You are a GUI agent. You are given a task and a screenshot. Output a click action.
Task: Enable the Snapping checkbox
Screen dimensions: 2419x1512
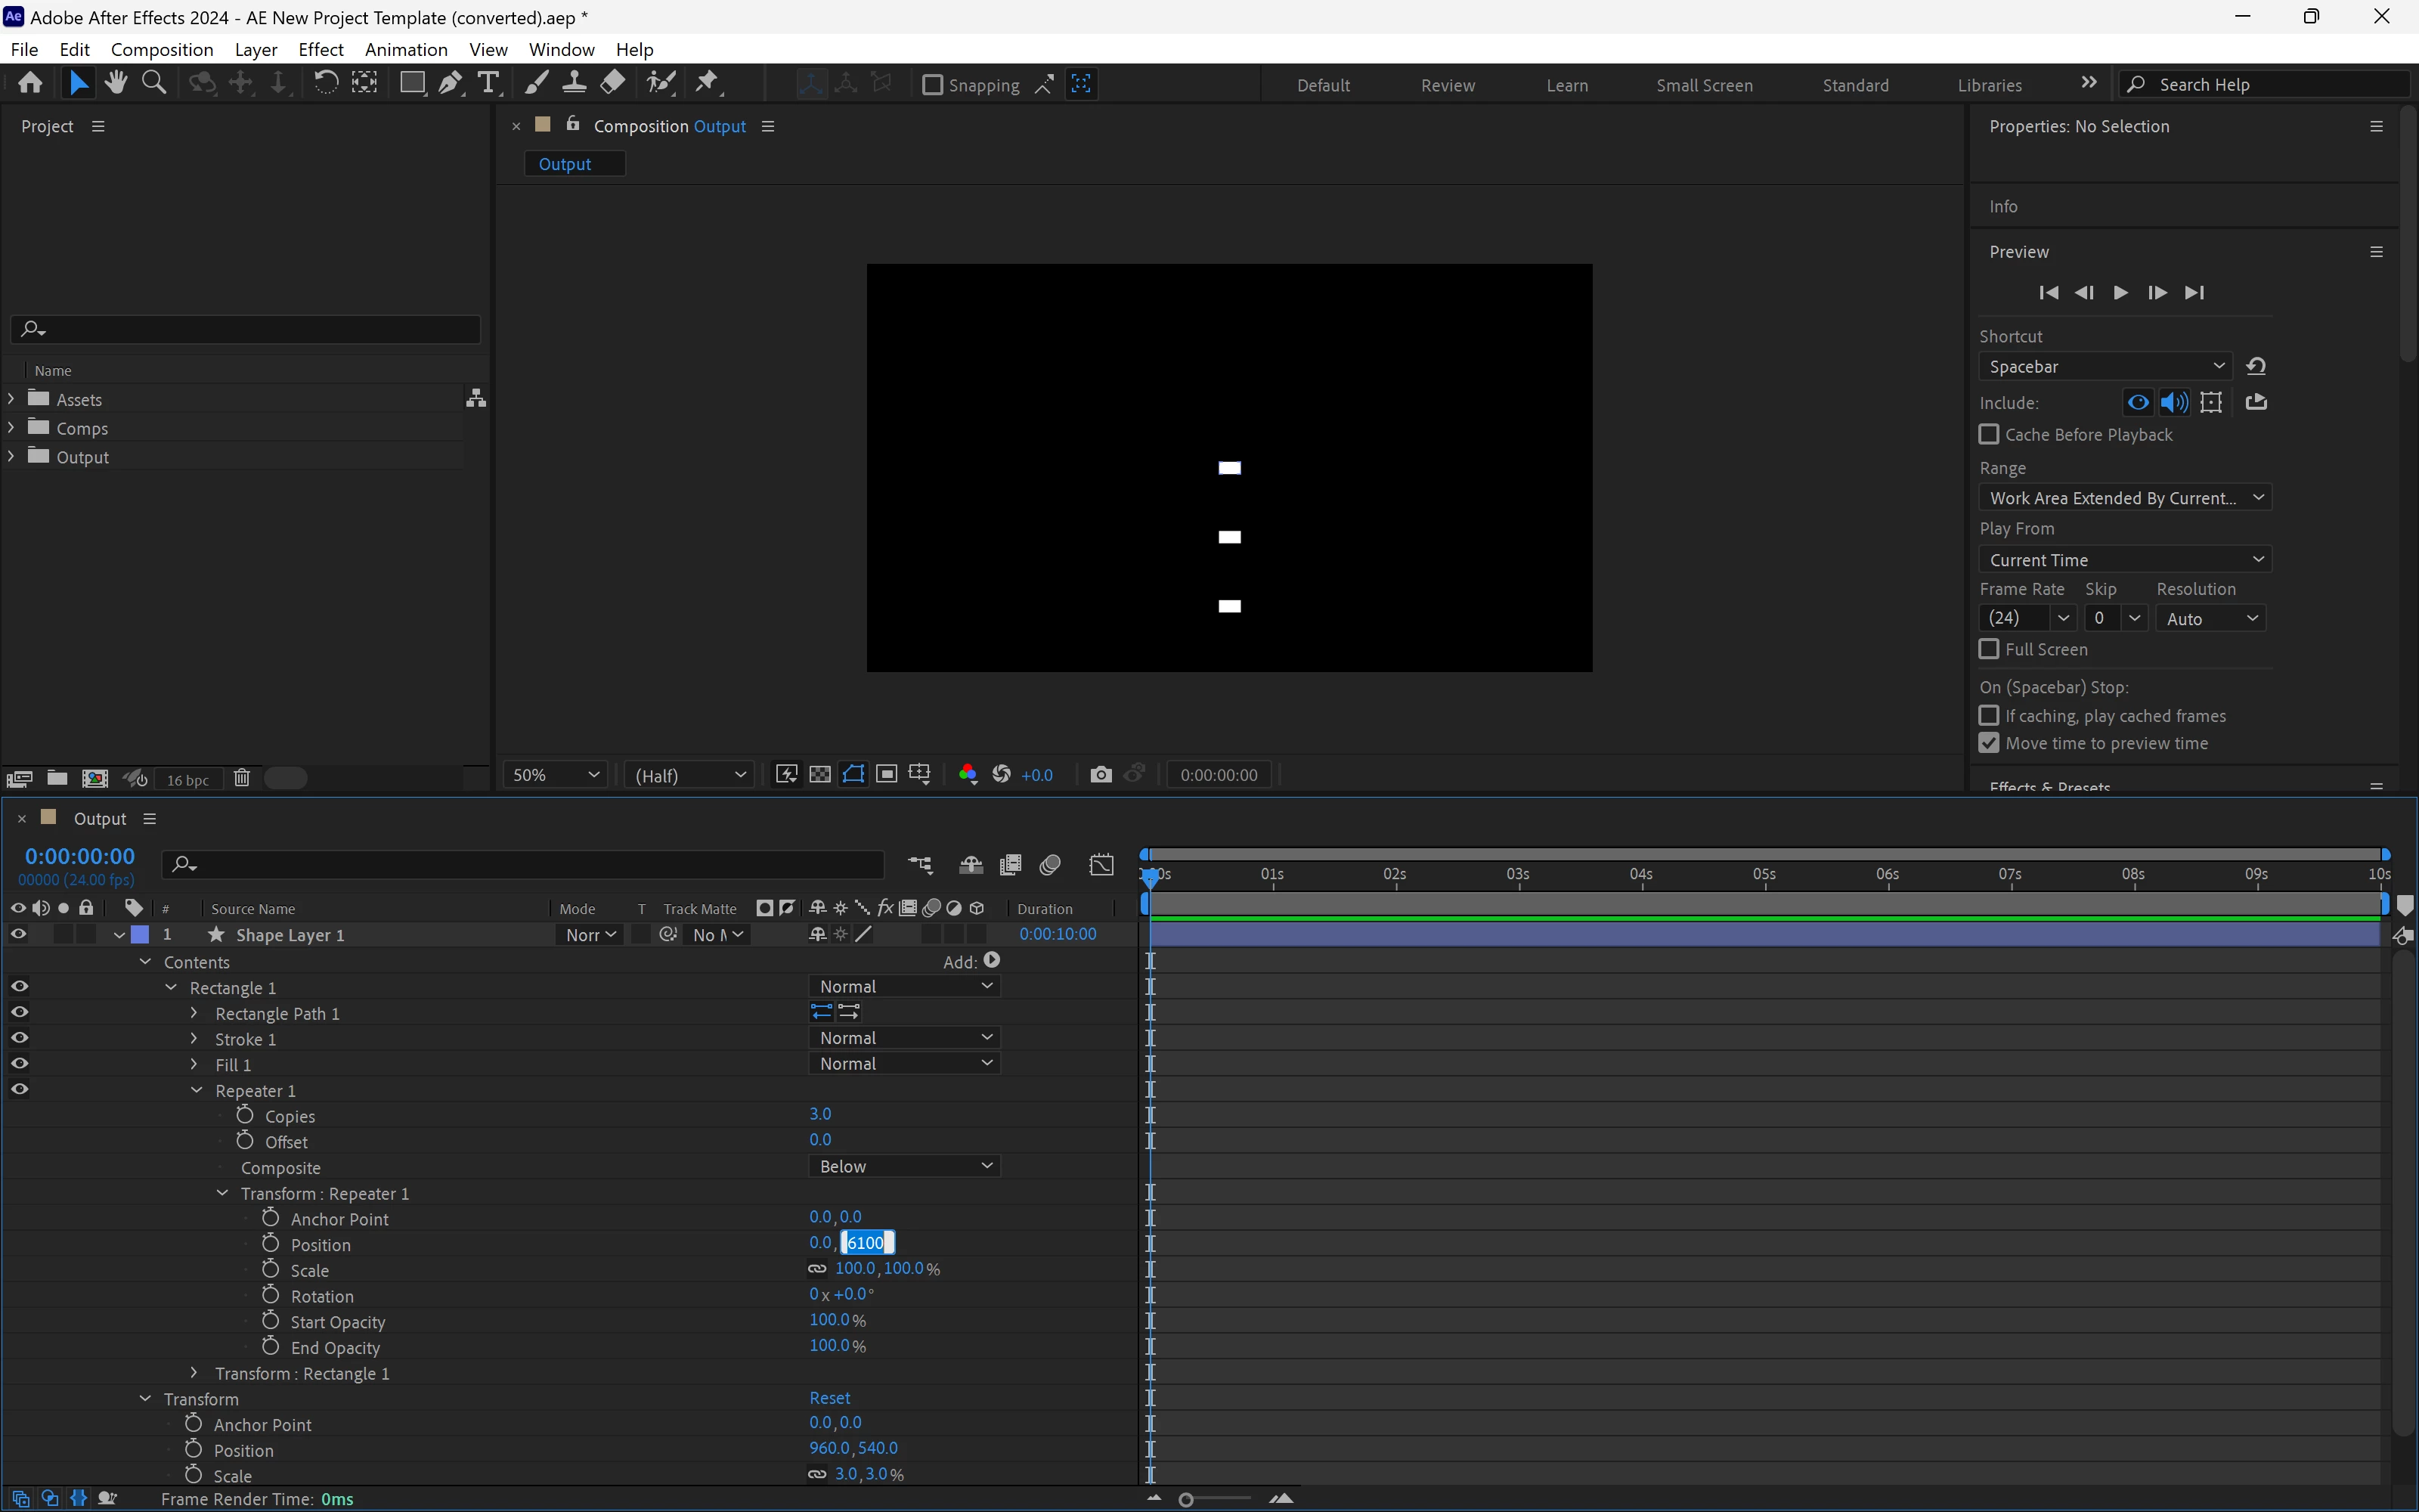click(931, 85)
